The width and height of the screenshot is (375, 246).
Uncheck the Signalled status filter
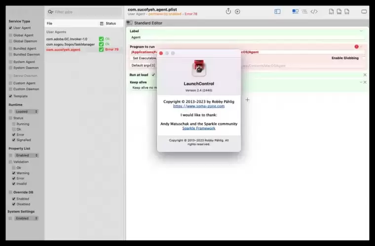coord(14,140)
